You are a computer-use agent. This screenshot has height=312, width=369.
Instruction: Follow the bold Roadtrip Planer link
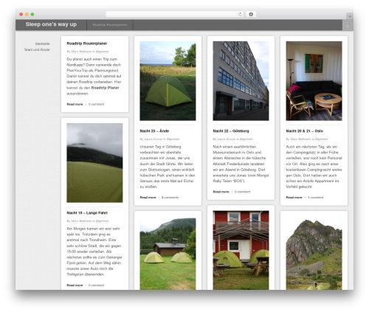[105, 88]
